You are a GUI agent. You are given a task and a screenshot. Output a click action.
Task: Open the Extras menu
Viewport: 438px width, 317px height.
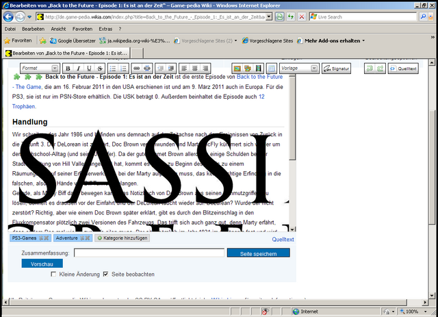point(105,29)
